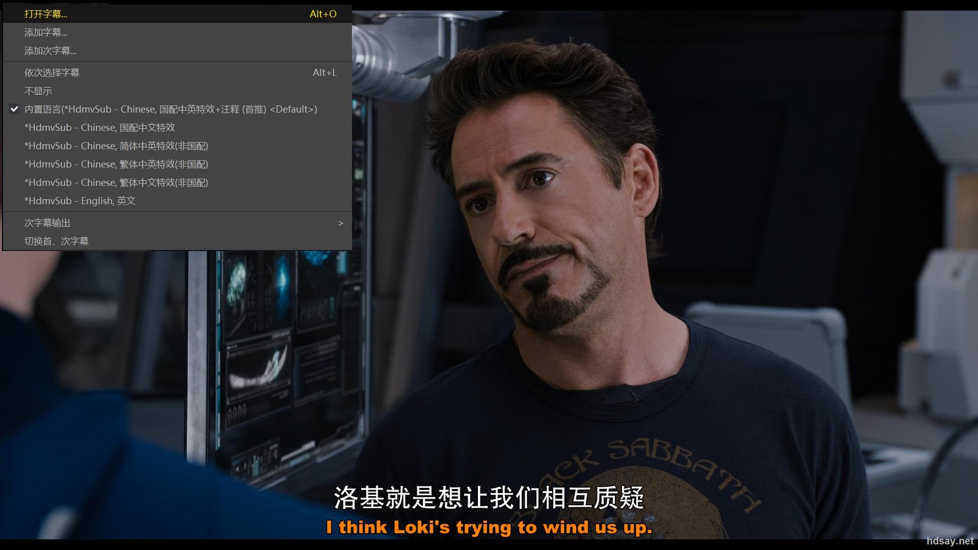Screen dimensions: 978x550
Task: Select 添加字幕... to add a subtitle
Action: tap(177, 32)
